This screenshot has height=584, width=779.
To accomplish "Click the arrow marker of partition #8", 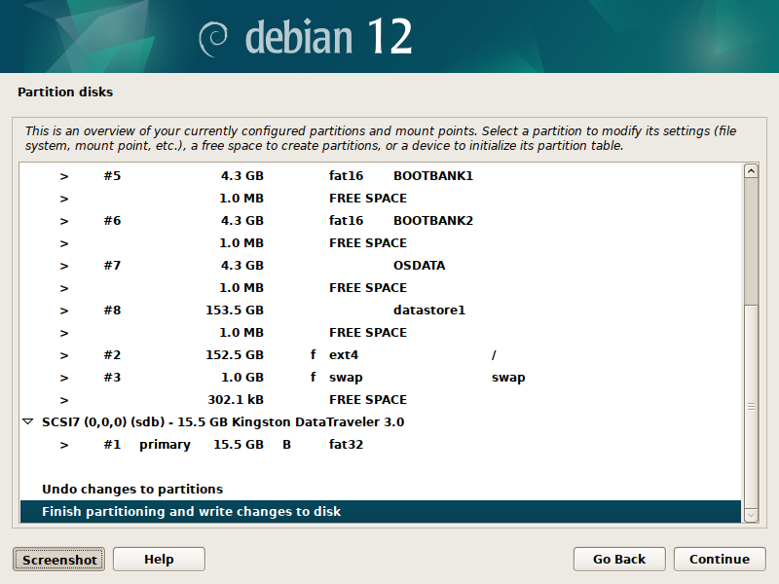I will pos(64,310).
